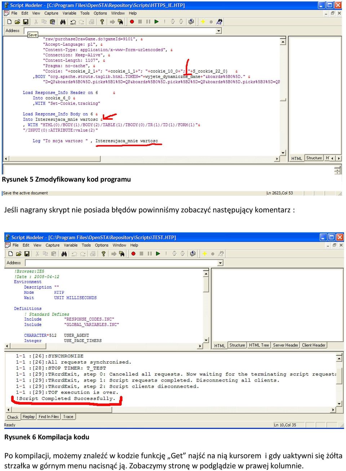Switch to Structure tab in TEST.HTP window

click(x=237, y=345)
